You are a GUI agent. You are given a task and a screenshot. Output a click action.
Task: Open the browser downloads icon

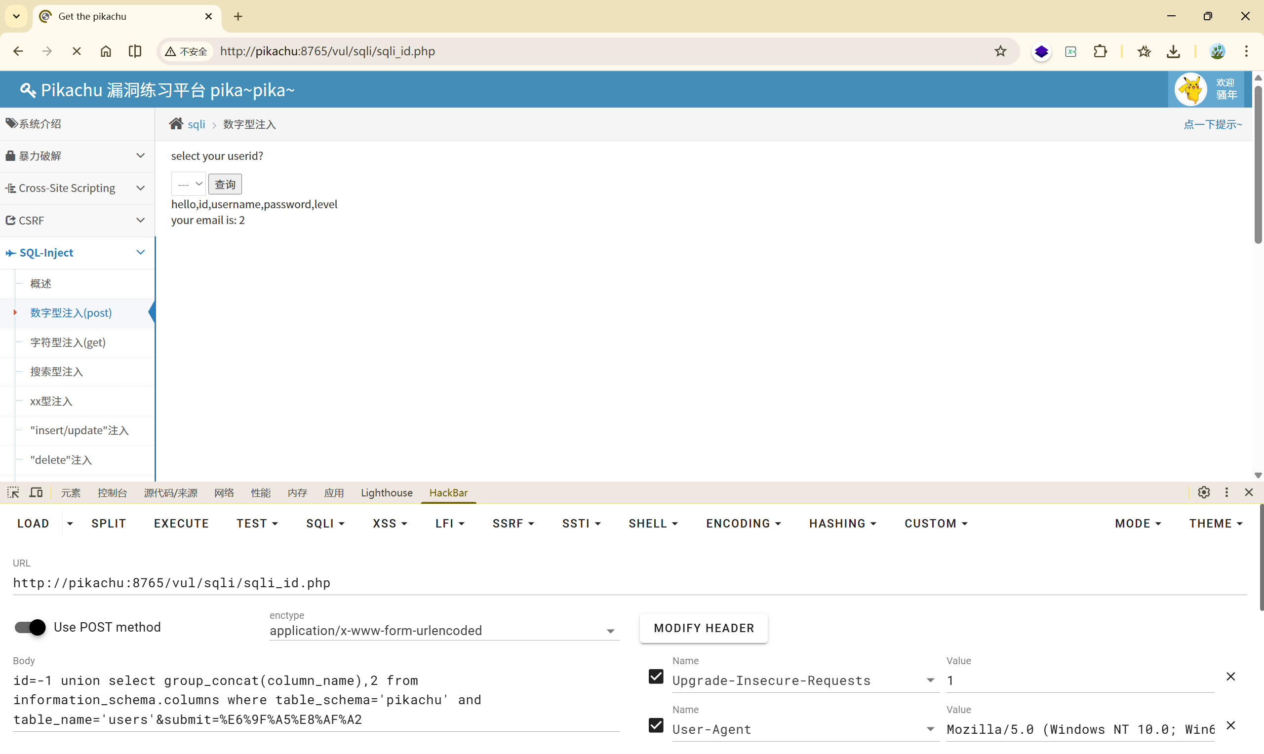pyautogui.click(x=1173, y=51)
